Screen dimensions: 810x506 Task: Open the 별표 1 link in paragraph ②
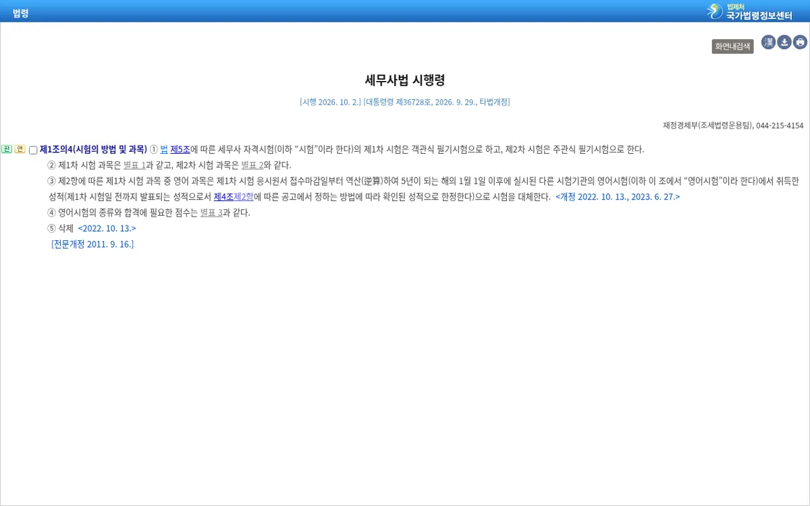click(x=134, y=165)
